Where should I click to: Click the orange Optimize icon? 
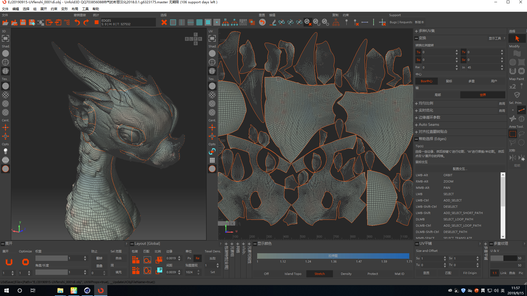tap(26, 262)
